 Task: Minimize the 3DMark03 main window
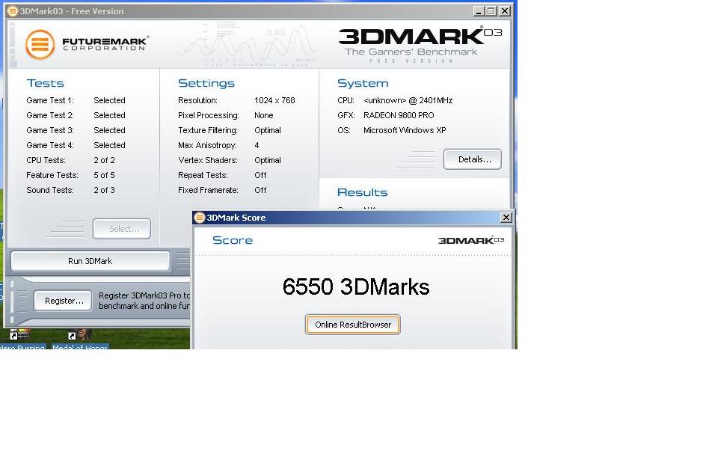point(479,10)
